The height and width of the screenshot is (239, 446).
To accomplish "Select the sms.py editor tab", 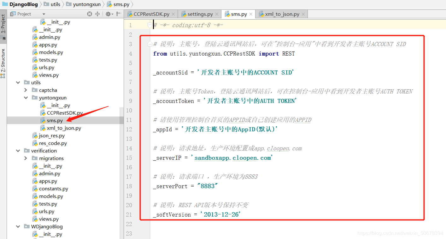I will 239,14.
